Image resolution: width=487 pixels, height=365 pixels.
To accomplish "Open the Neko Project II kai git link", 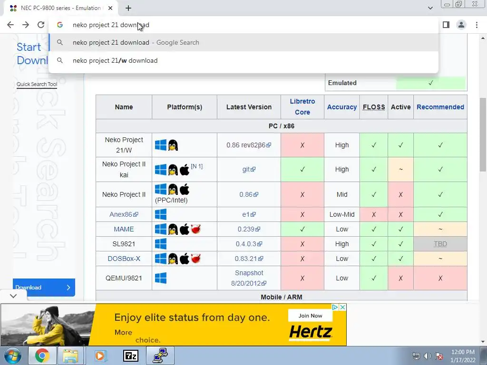I will [248, 169].
